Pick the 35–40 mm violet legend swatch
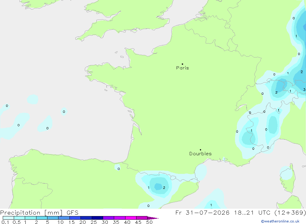 pyautogui.click(x=120, y=218)
